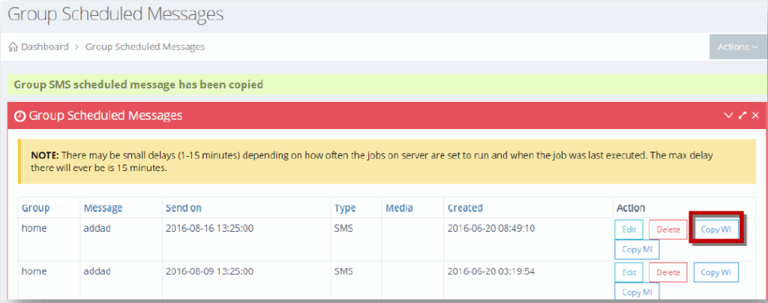Collapse the Group Scheduled Messages panel chevron

728,115
